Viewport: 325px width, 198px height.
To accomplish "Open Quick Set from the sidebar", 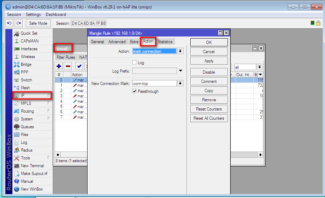I will tap(32, 33).
